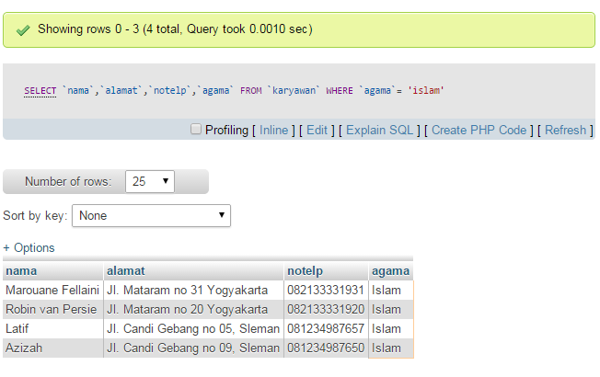Click address Jl. Mataram no 20 Yogyakarta
This screenshot has height=377, width=600.
[193, 309]
